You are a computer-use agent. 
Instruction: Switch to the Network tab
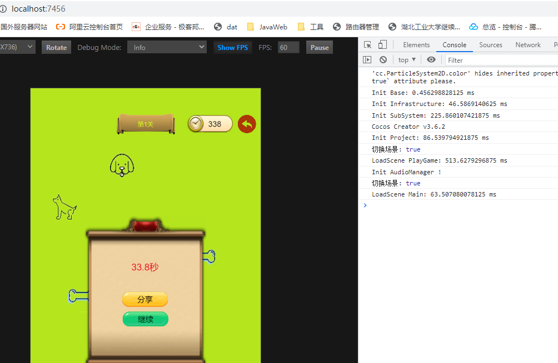pyautogui.click(x=528, y=45)
